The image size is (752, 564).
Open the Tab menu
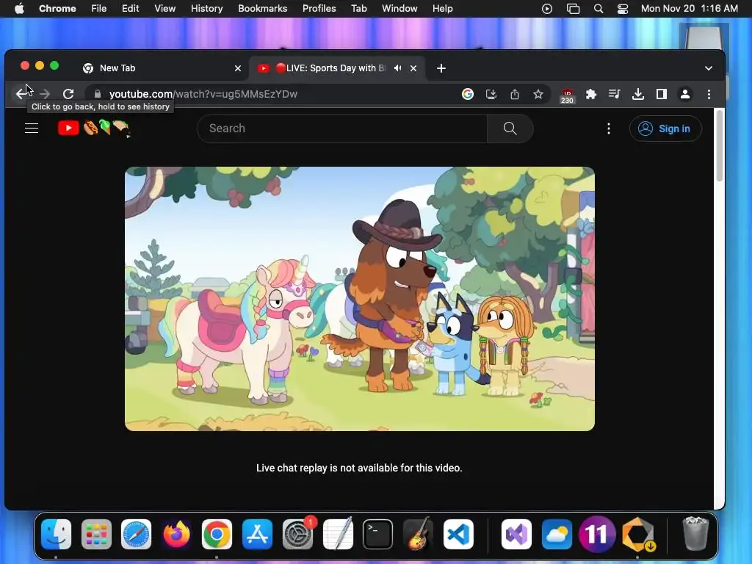tap(358, 9)
